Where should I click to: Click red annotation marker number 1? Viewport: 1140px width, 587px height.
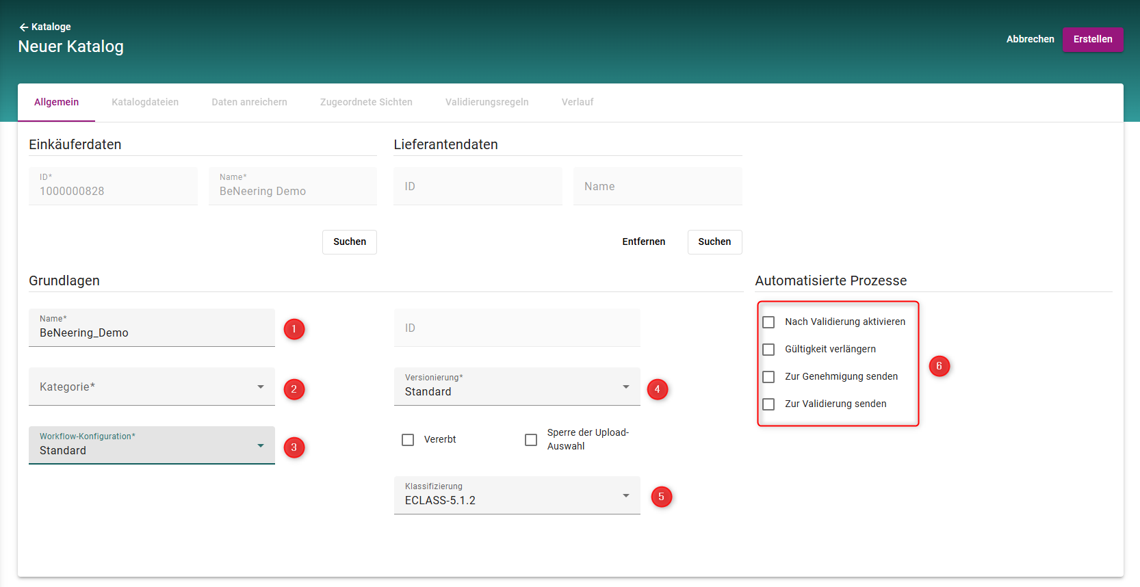pos(294,329)
